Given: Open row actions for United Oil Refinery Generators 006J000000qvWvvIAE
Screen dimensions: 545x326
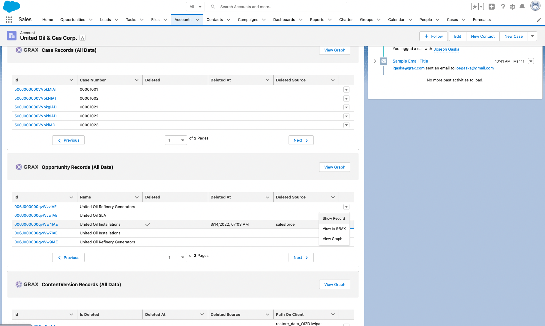Looking at the screenshot, I should [346, 207].
